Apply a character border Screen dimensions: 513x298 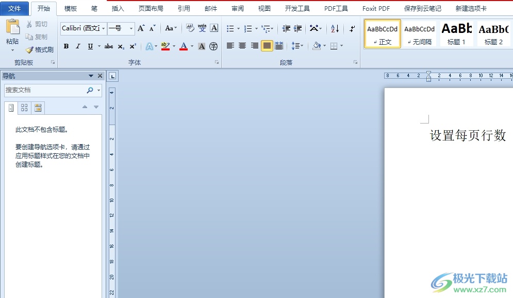pyautogui.click(x=214, y=28)
